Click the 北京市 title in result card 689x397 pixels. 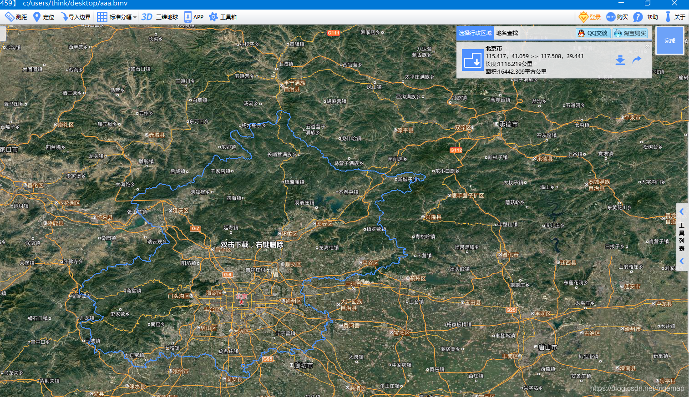click(494, 49)
